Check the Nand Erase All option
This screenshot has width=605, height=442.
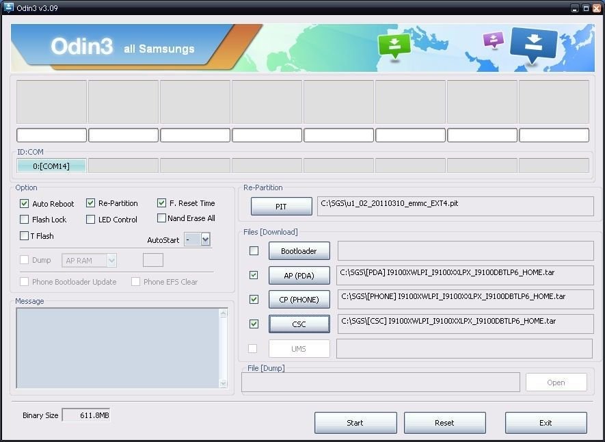[x=161, y=218]
